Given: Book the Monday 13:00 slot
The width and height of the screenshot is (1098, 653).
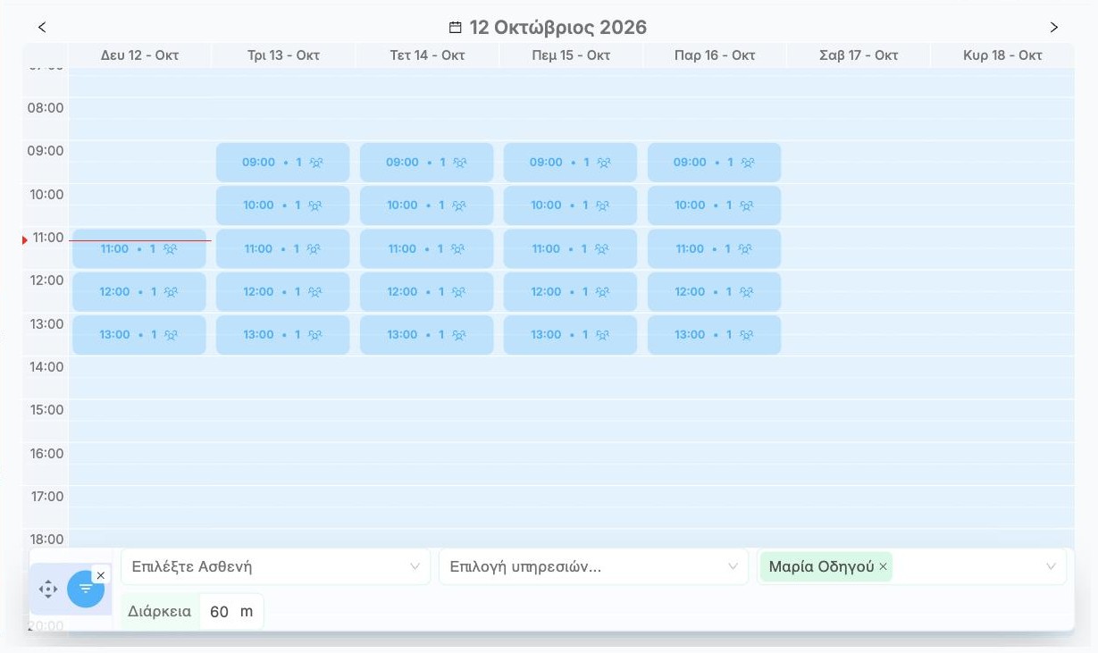Looking at the screenshot, I should click(139, 335).
